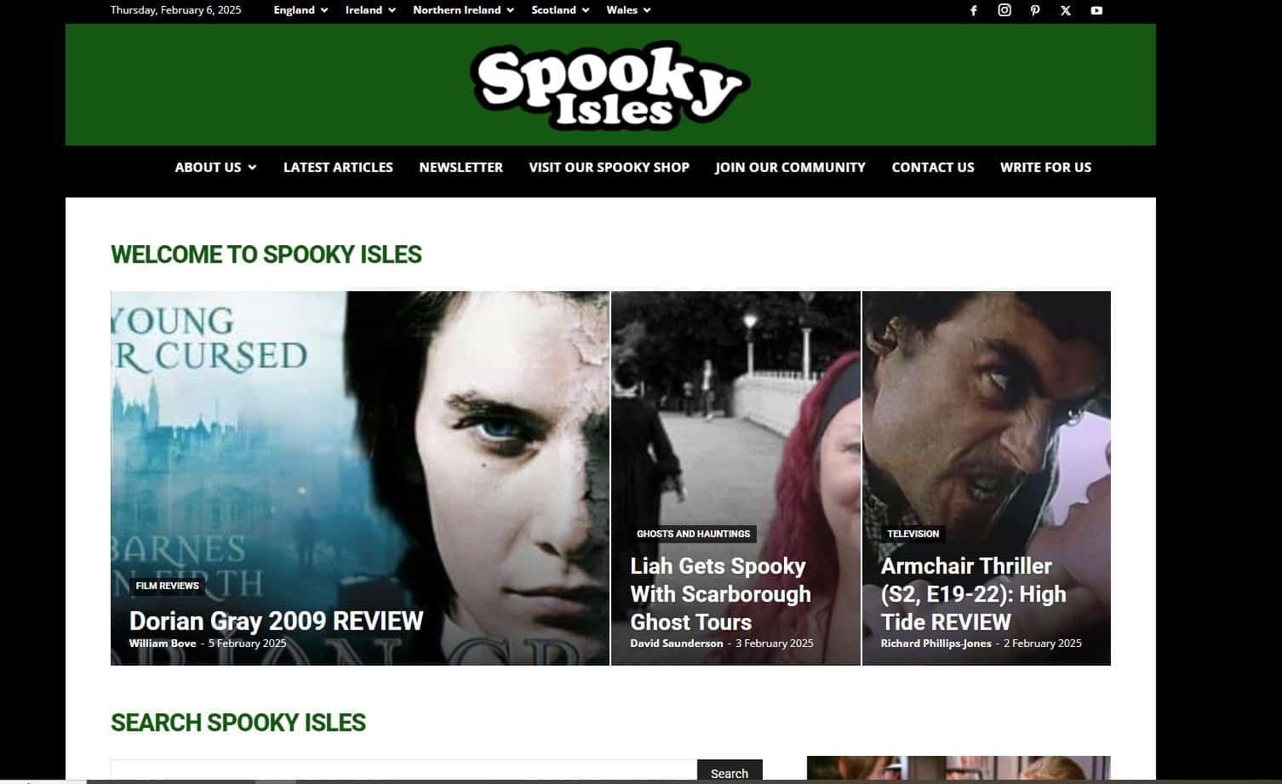Select the Ghosts and Hauntings category tag
The height and width of the screenshot is (784, 1282).
tap(693, 534)
